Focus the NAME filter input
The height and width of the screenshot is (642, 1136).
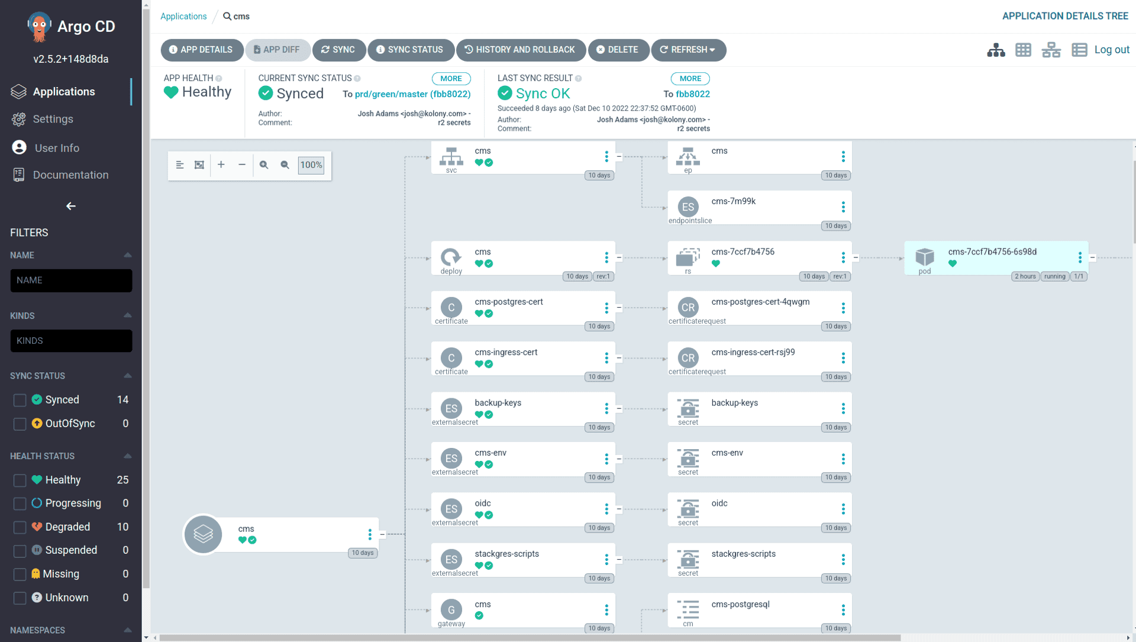pyautogui.click(x=71, y=280)
